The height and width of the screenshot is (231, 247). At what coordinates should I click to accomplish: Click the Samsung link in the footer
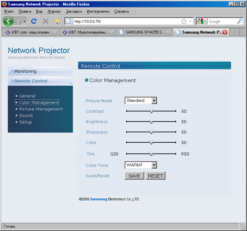pyautogui.click(x=99, y=199)
